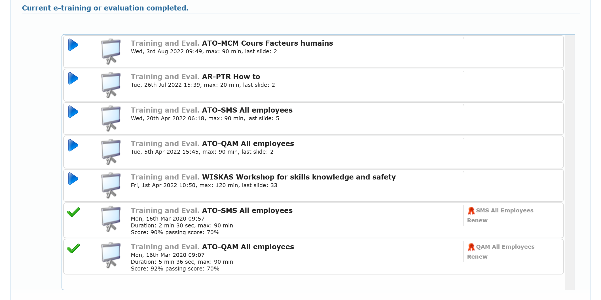Click the red ribbon icon beside SMS All Employees
Screen dimensions: 601x300
point(471,211)
